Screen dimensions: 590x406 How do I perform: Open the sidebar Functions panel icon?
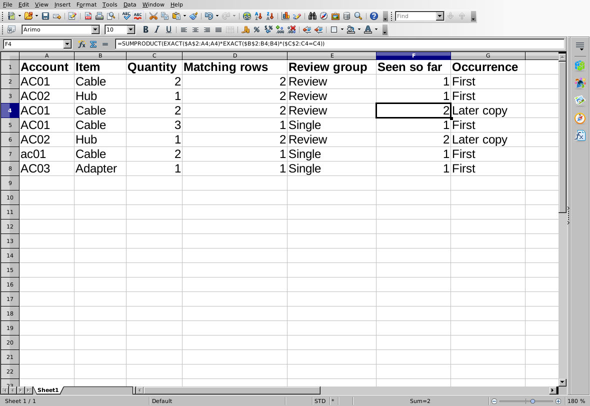(580, 135)
